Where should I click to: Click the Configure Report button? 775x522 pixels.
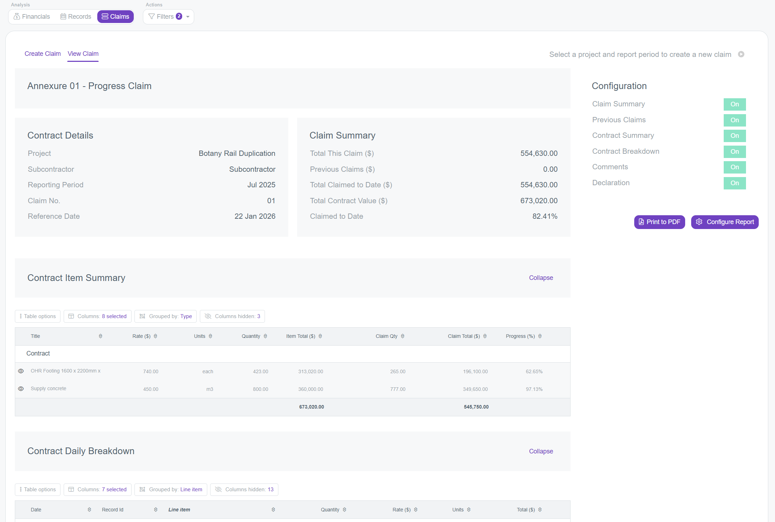point(725,222)
